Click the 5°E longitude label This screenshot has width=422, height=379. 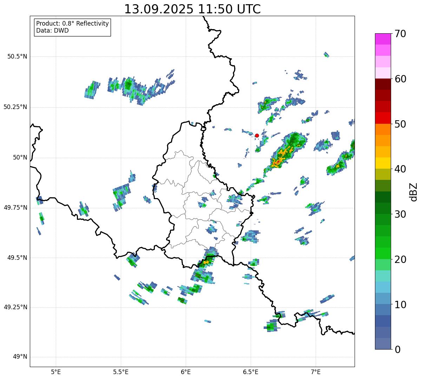[x=56, y=372]
